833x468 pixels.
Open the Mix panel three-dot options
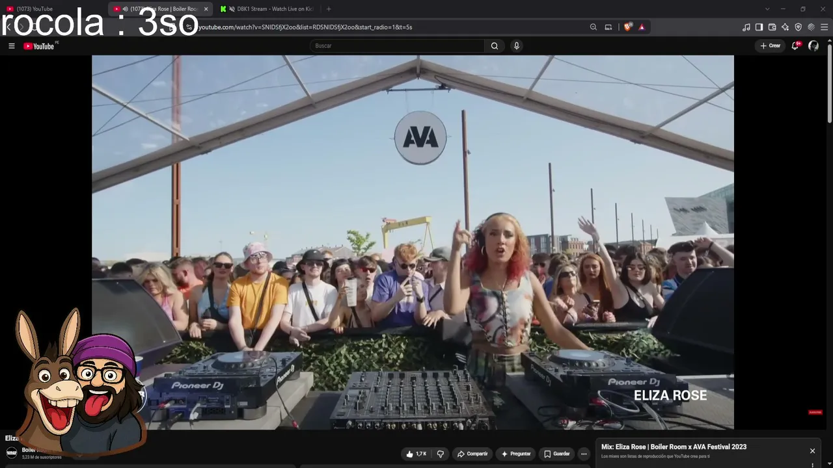[812, 465]
